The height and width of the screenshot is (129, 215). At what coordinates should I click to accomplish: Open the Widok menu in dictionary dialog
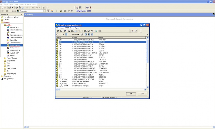pyautogui.click(x=67, y=28)
